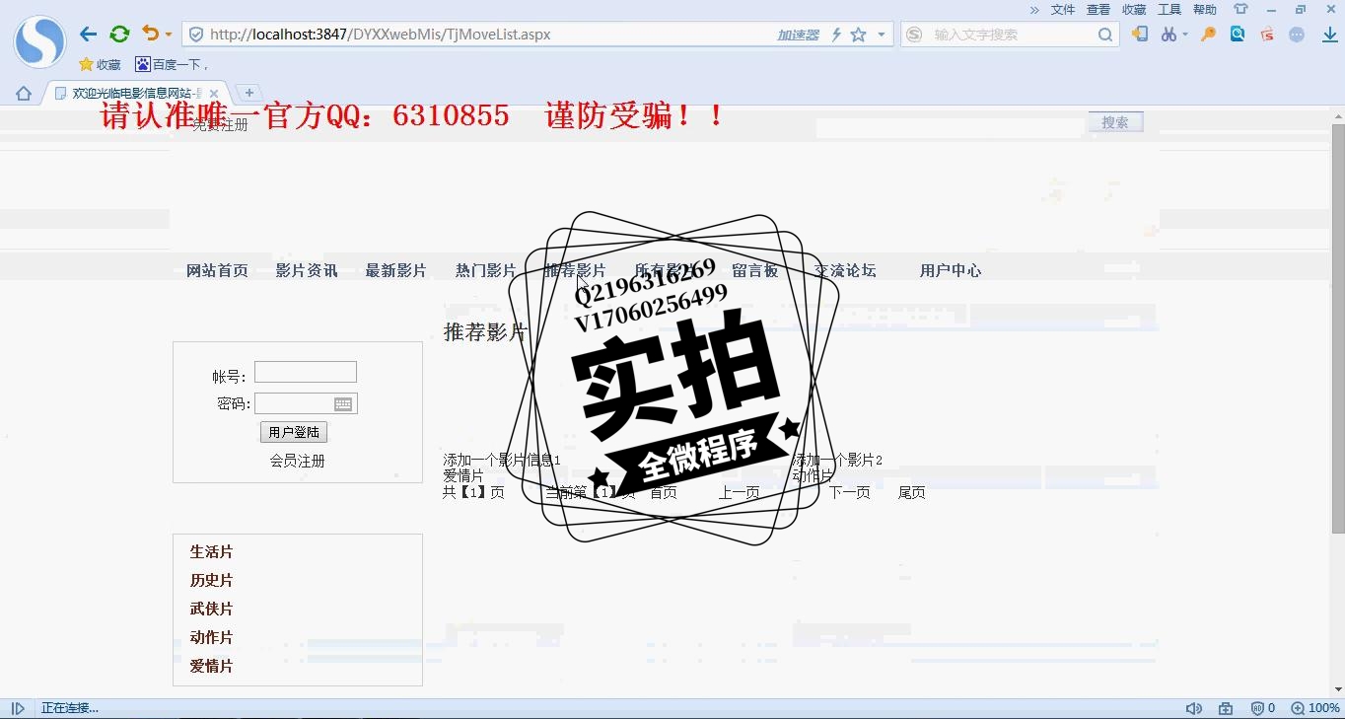Select the 爱情片 category in the sidebar
The height and width of the screenshot is (719, 1345).
coord(211,667)
